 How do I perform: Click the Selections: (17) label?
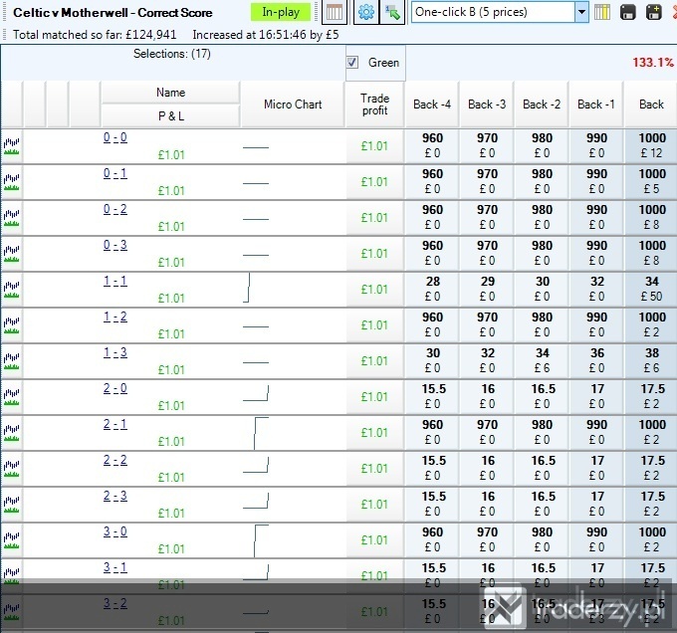coord(172,54)
